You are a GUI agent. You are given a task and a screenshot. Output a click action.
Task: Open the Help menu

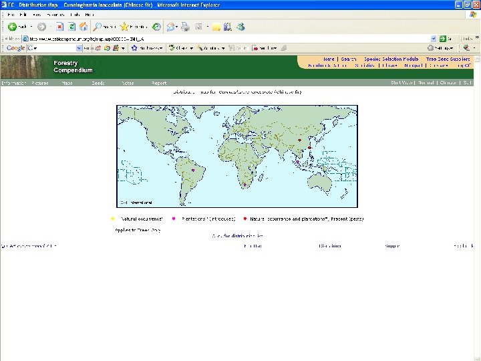90,15
